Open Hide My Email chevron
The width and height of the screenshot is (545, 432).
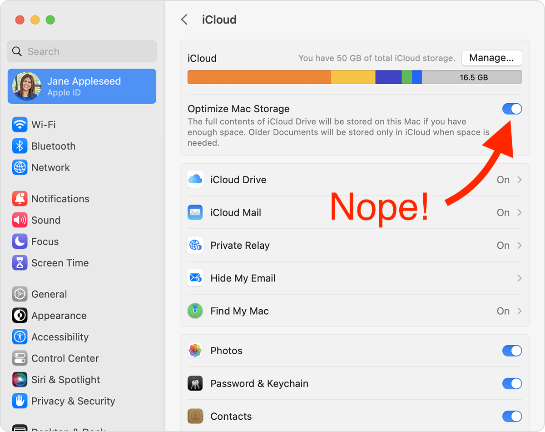click(520, 278)
